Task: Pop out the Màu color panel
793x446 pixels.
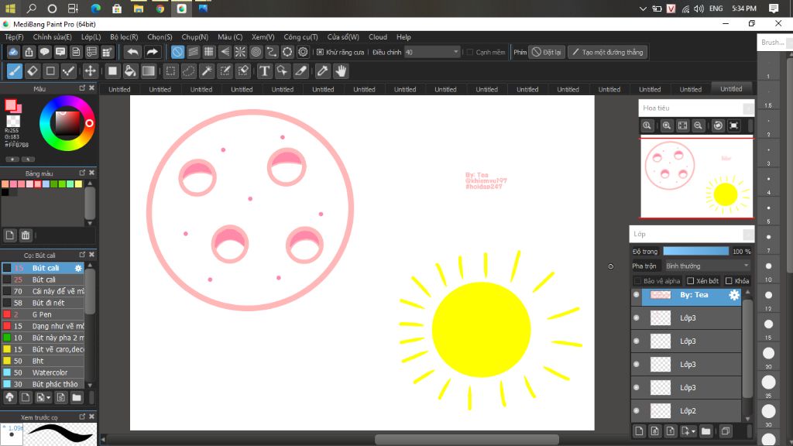Action: [x=82, y=88]
